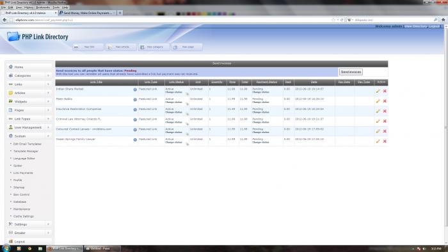Switch to the Send Money PayPal tab

click(87, 13)
